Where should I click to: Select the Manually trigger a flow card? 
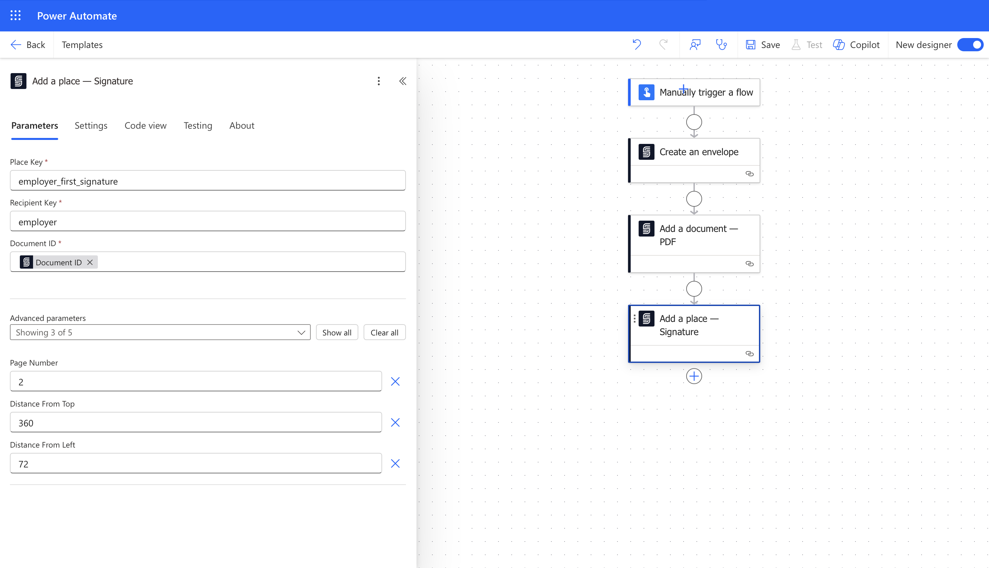pyautogui.click(x=694, y=92)
